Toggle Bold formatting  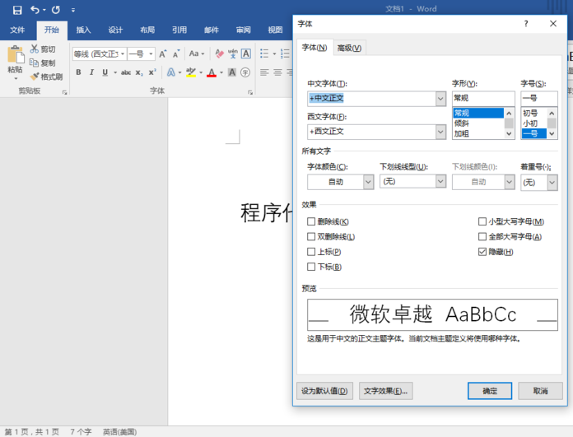click(x=78, y=72)
